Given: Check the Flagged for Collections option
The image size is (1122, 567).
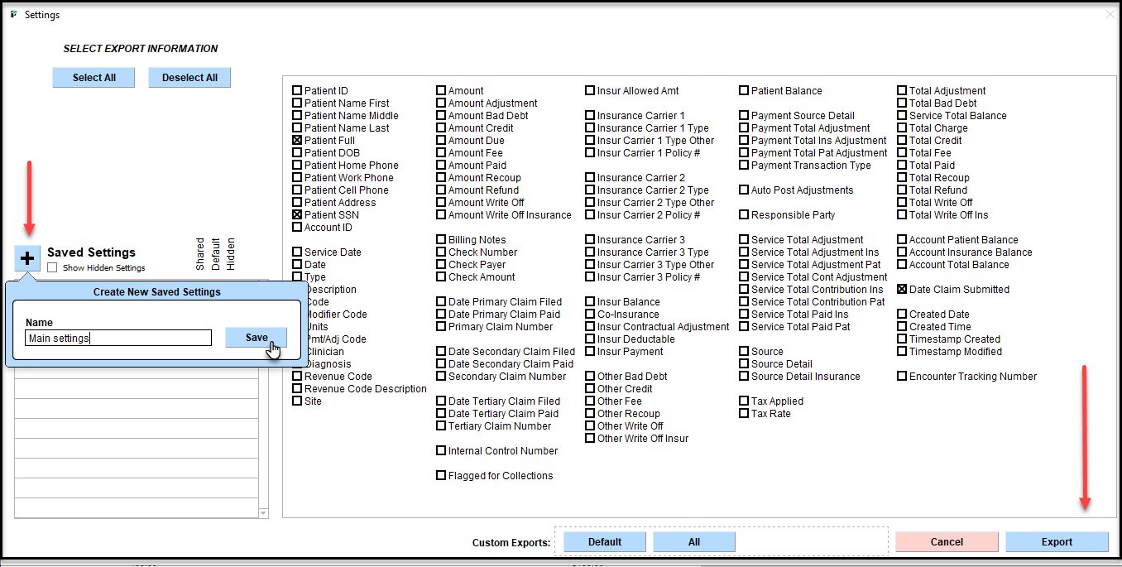Looking at the screenshot, I should pos(441,476).
